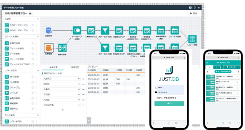Go to the next day in the schedule
This screenshot has width=245, height=130.
(x=238, y=72)
